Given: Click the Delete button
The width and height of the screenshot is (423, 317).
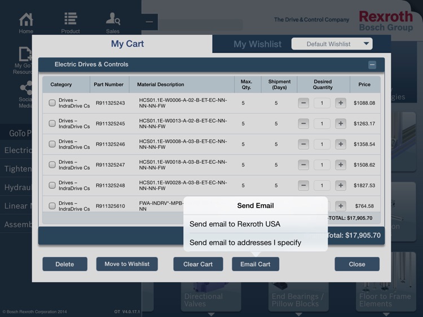Looking at the screenshot, I should pos(65,264).
